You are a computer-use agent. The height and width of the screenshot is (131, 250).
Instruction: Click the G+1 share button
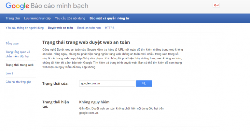pyautogui.click(x=216, y=5)
